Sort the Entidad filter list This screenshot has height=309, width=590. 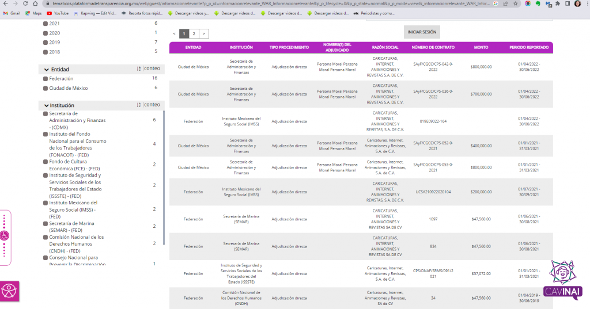point(139,69)
